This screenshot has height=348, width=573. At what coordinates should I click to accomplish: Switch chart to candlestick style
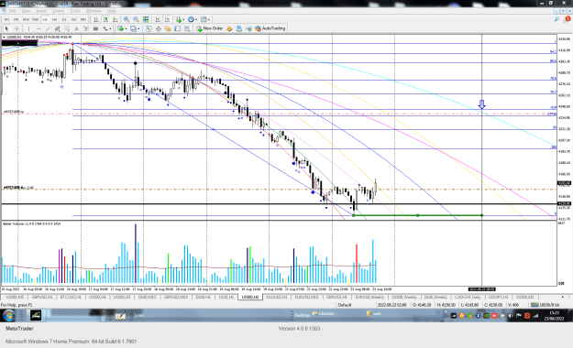[x=105, y=19]
